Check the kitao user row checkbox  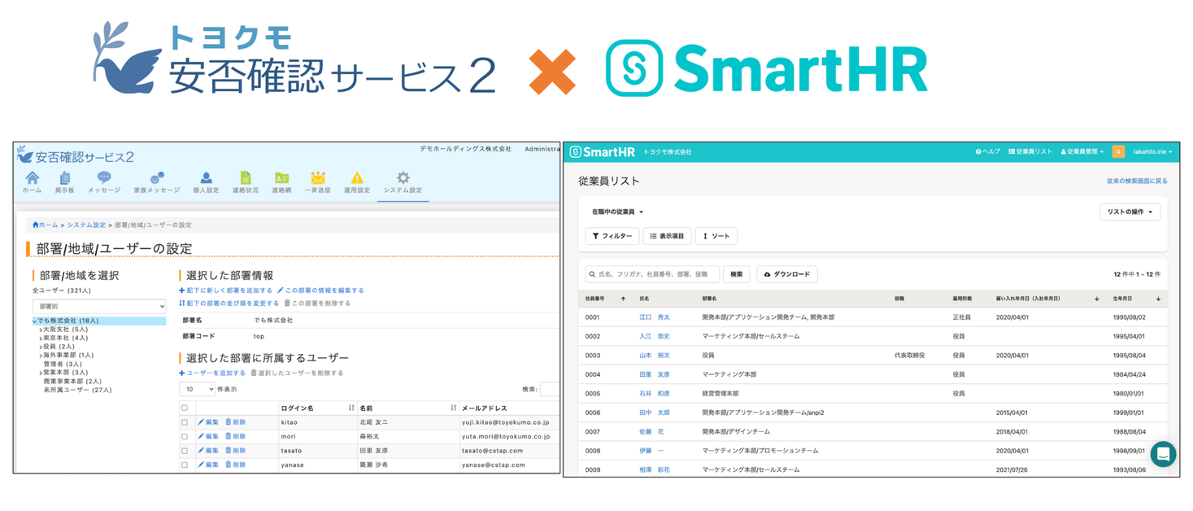coord(185,422)
